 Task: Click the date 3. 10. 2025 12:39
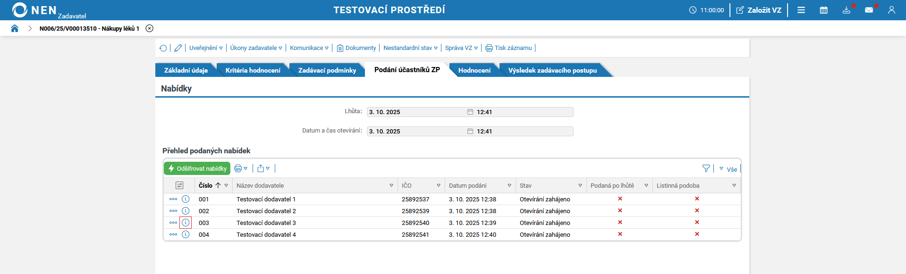(x=473, y=223)
